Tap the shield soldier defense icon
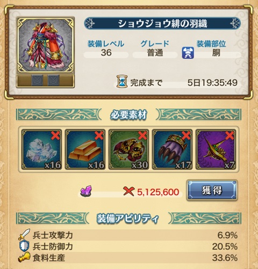 (x=24, y=246)
